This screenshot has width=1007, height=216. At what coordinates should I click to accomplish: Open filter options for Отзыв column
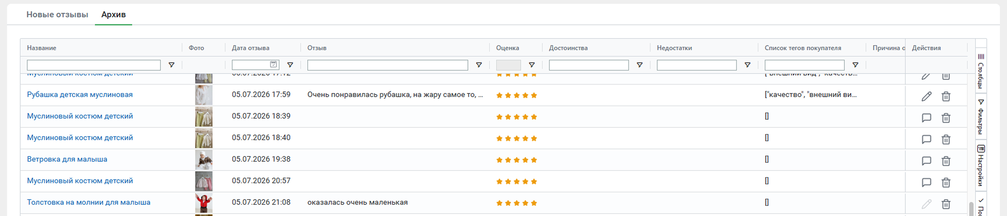point(478,65)
